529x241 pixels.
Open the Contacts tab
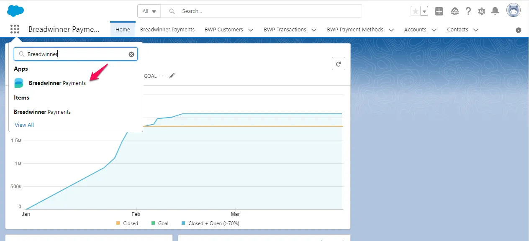coord(457,29)
